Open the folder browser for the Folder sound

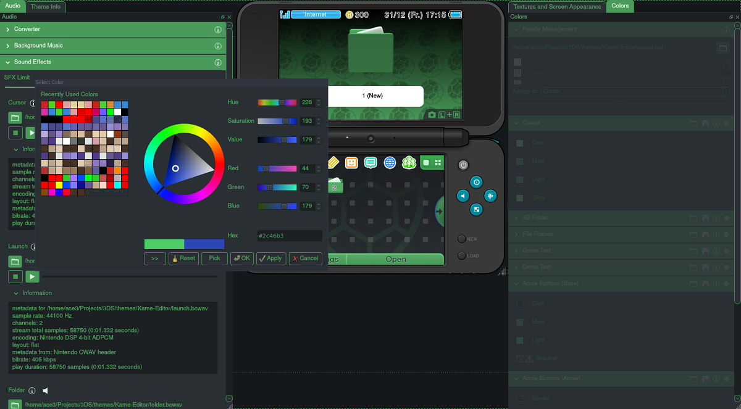(15, 405)
